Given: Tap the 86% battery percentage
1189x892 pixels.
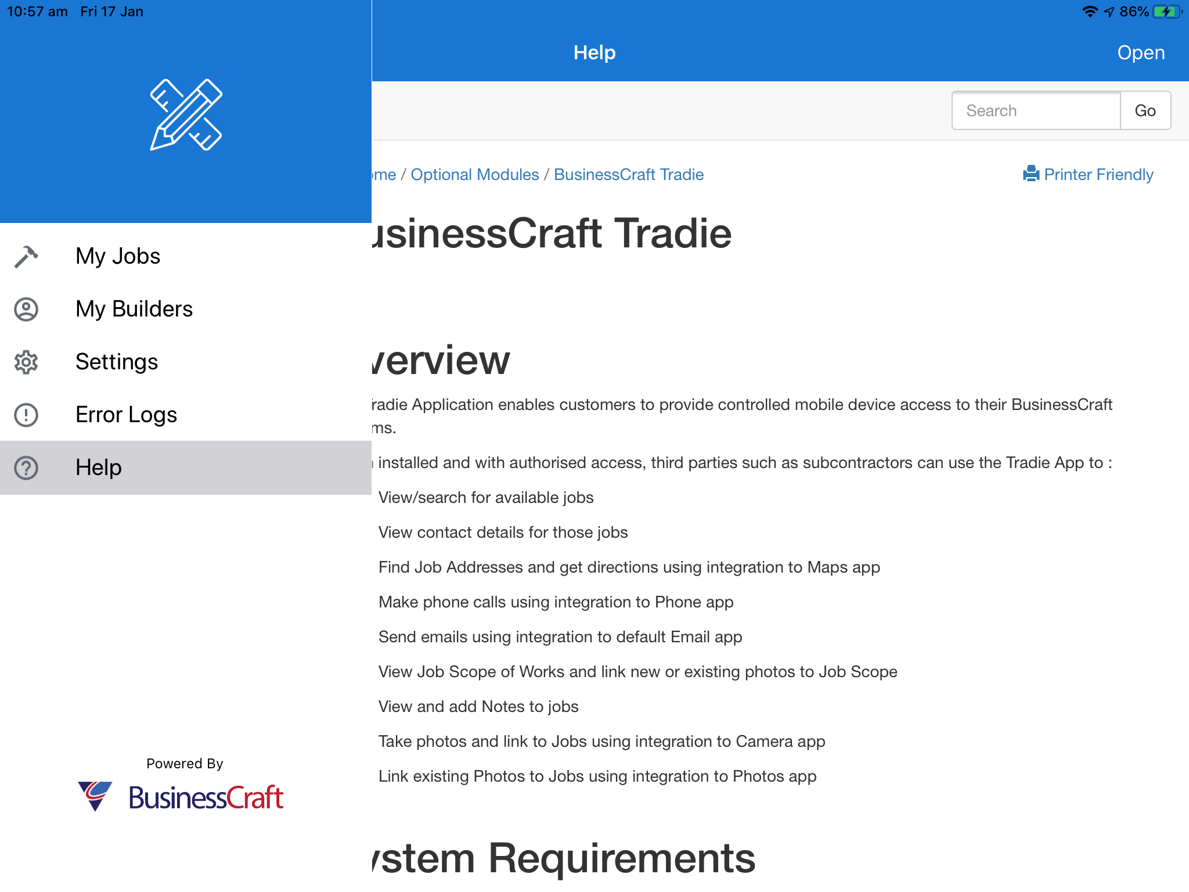Looking at the screenshot, I should (1134, 12).
